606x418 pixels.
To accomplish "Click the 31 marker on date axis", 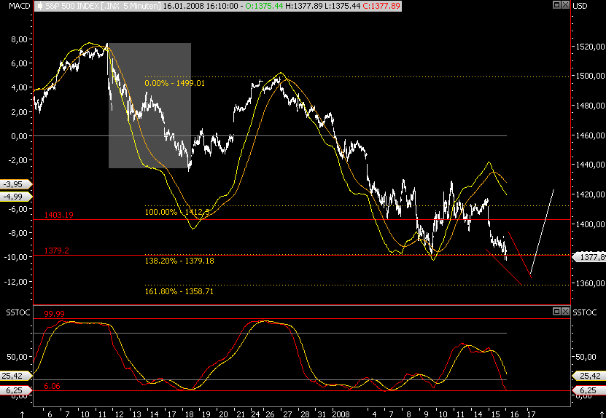I will click(320, 414).
